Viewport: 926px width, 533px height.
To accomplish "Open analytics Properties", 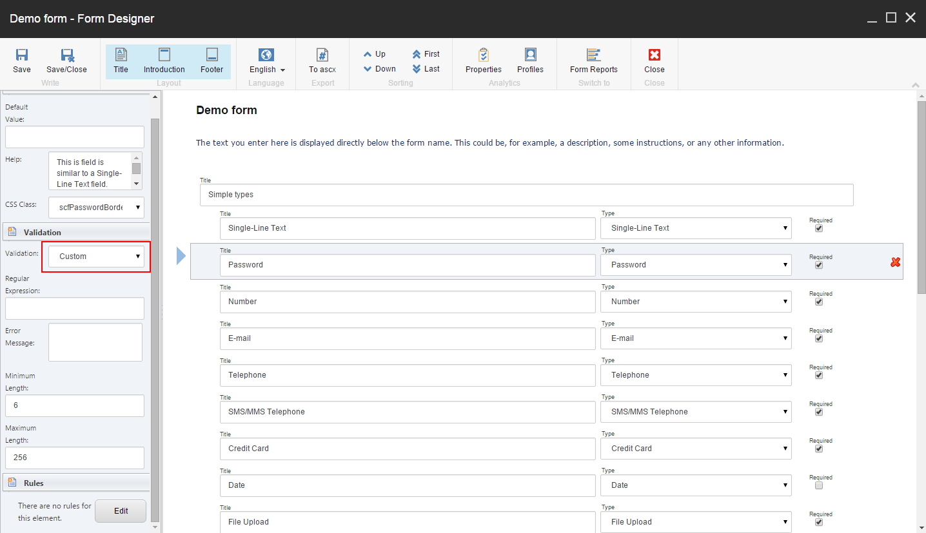I will pyautogui.click(x=484, y=61).
